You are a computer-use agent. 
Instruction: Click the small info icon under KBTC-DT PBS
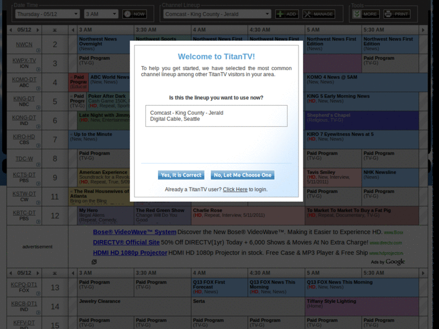click(x=38, y=222)
